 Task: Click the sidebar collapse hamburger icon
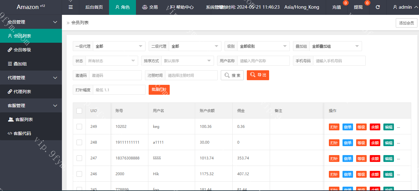pyautogui.click(x=71, y=7)
